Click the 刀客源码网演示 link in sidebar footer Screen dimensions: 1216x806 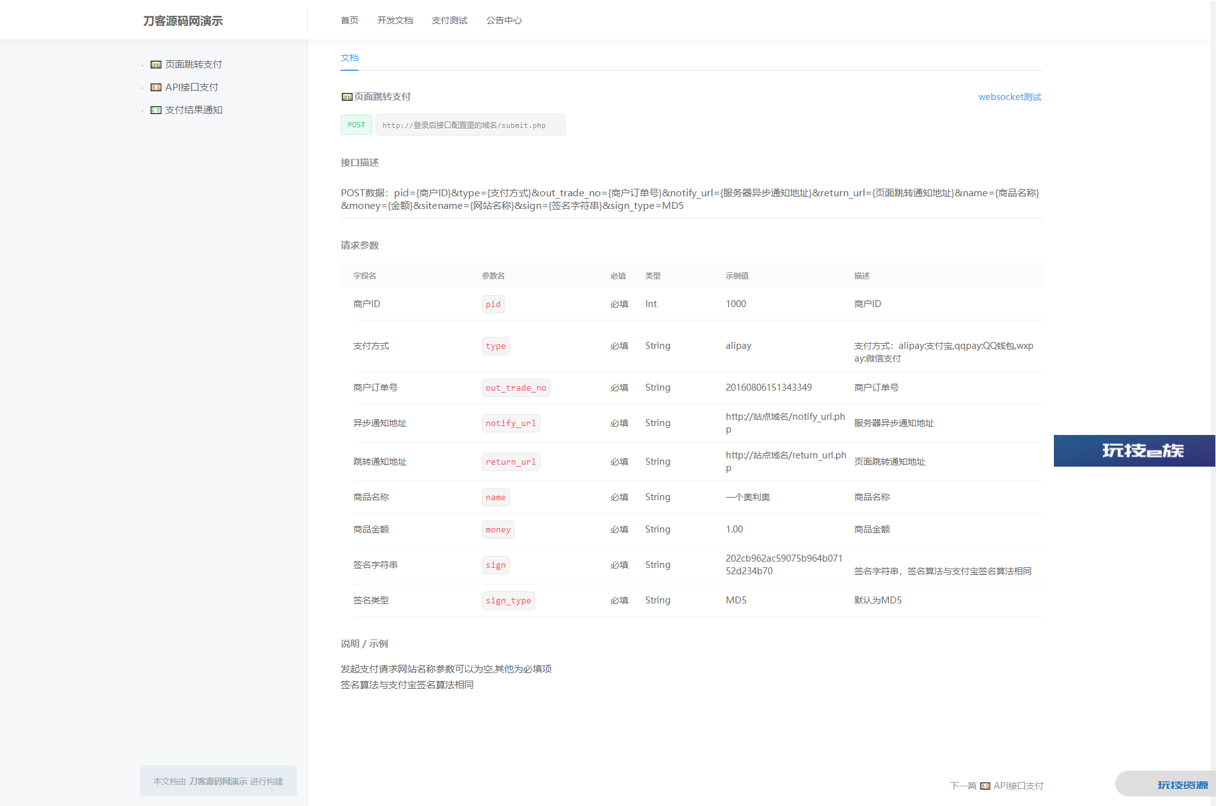pos(218,781)
